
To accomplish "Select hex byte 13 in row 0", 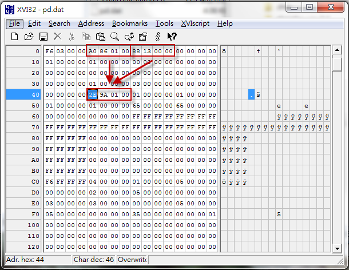I will tap(147, 51).
